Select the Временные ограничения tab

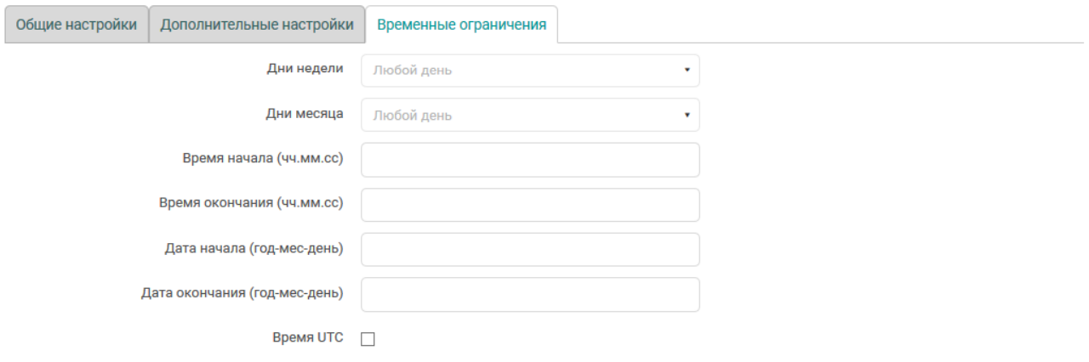461,25
